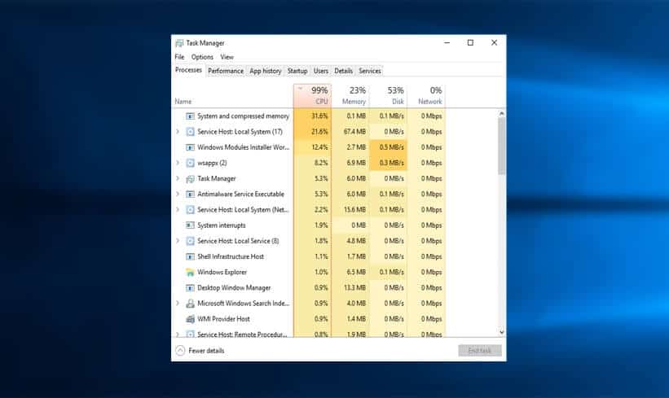669x398 pixels.
Task: Select the Shell Infrastructure Host name text
Action: coord(231,256)
